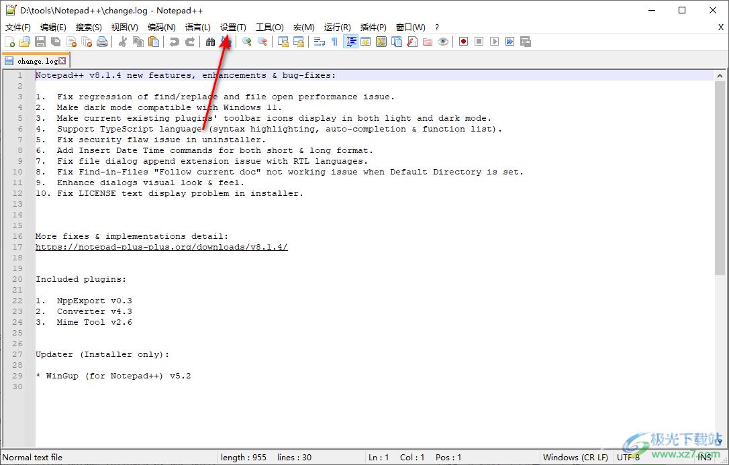Viewport: 729px width, 465px height.
Task: Save the current file via toolbar
Action: point(40,42)
